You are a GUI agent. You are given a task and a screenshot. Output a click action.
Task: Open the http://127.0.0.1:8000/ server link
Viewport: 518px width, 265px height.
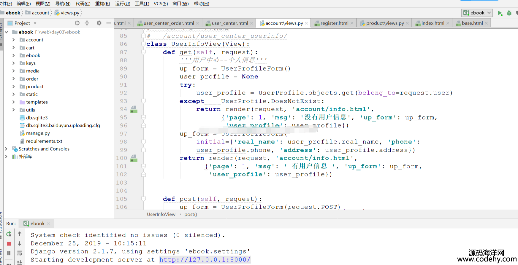pyautogui.click(x=205, y=260)
